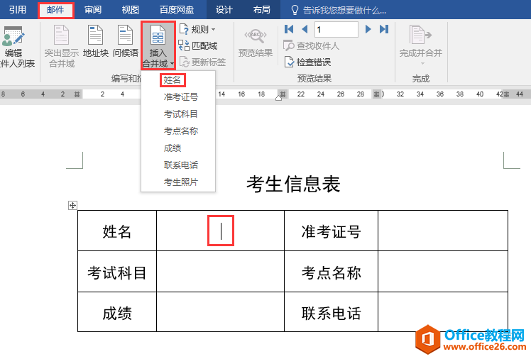Click the 预览结果 preview icon

tap(256, 36)
